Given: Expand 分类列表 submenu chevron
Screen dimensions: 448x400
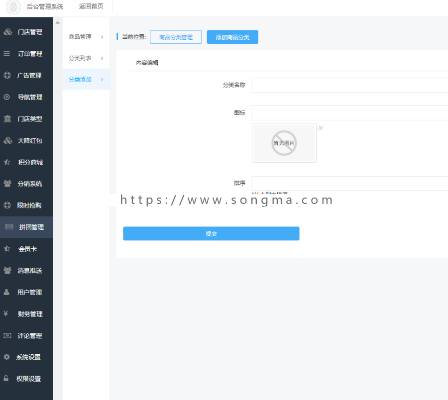Looking at the screenshot, I should pos(102,58).
